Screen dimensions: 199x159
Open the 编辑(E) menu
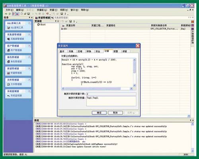[20, 10]
